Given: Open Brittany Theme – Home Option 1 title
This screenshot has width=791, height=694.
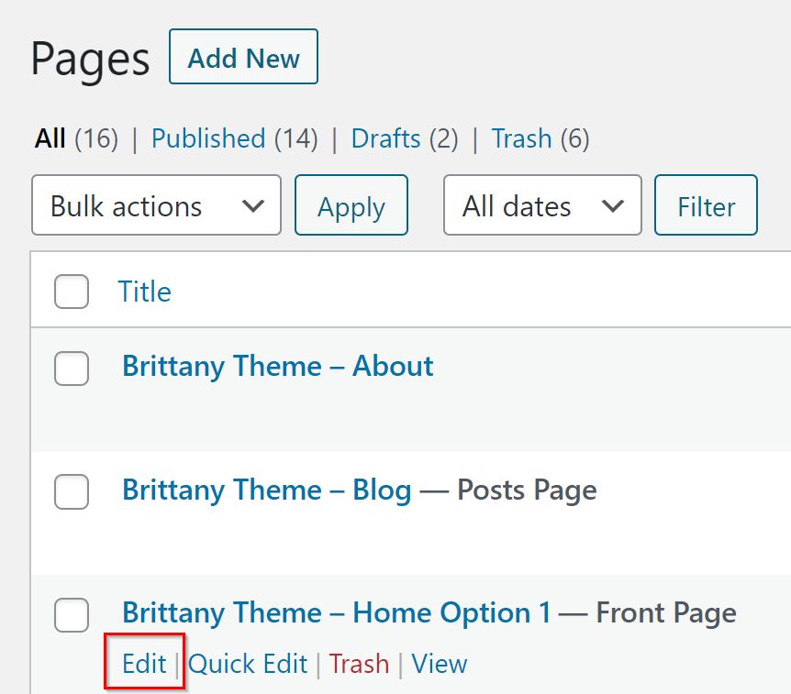Looking at the screenshot, I should tap(337, 612).
